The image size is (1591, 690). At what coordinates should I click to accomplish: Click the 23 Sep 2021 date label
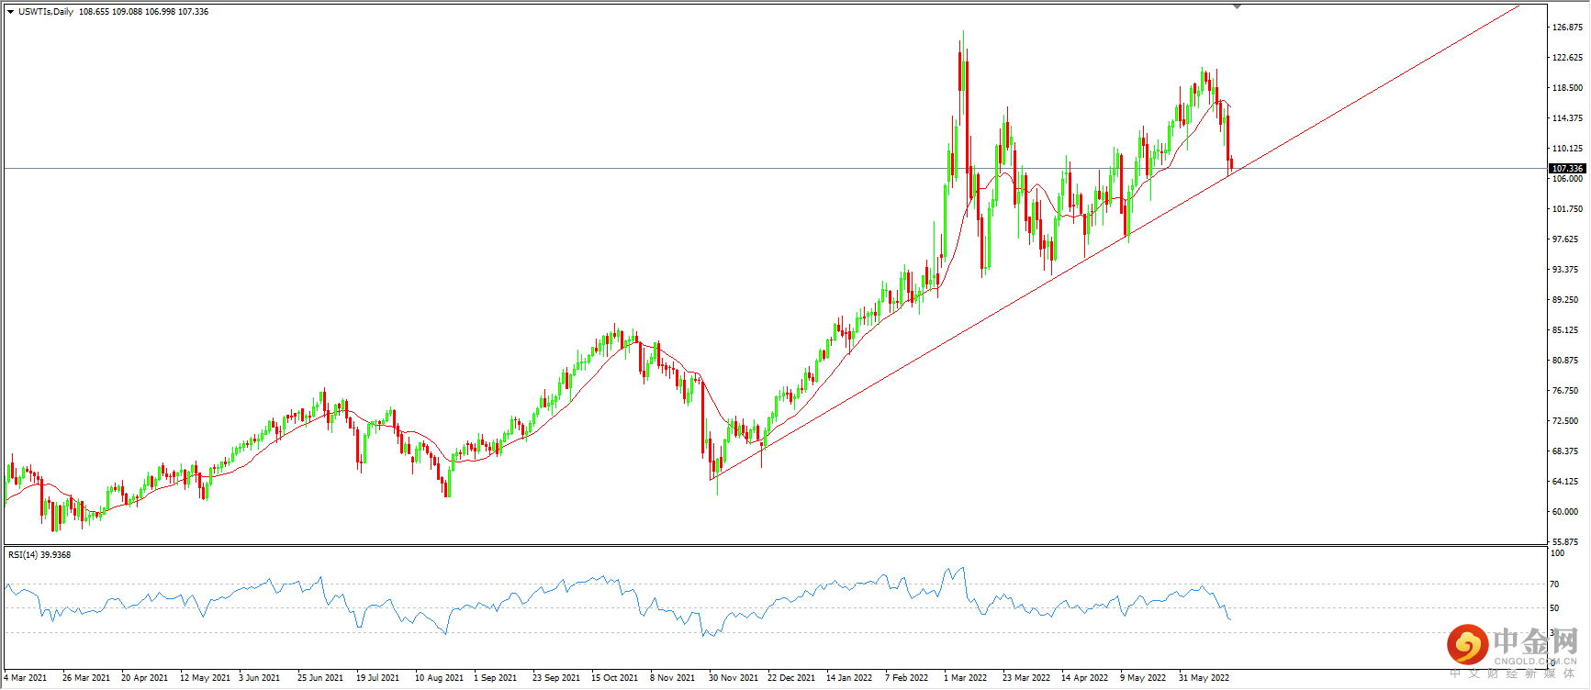click(556, 678)
